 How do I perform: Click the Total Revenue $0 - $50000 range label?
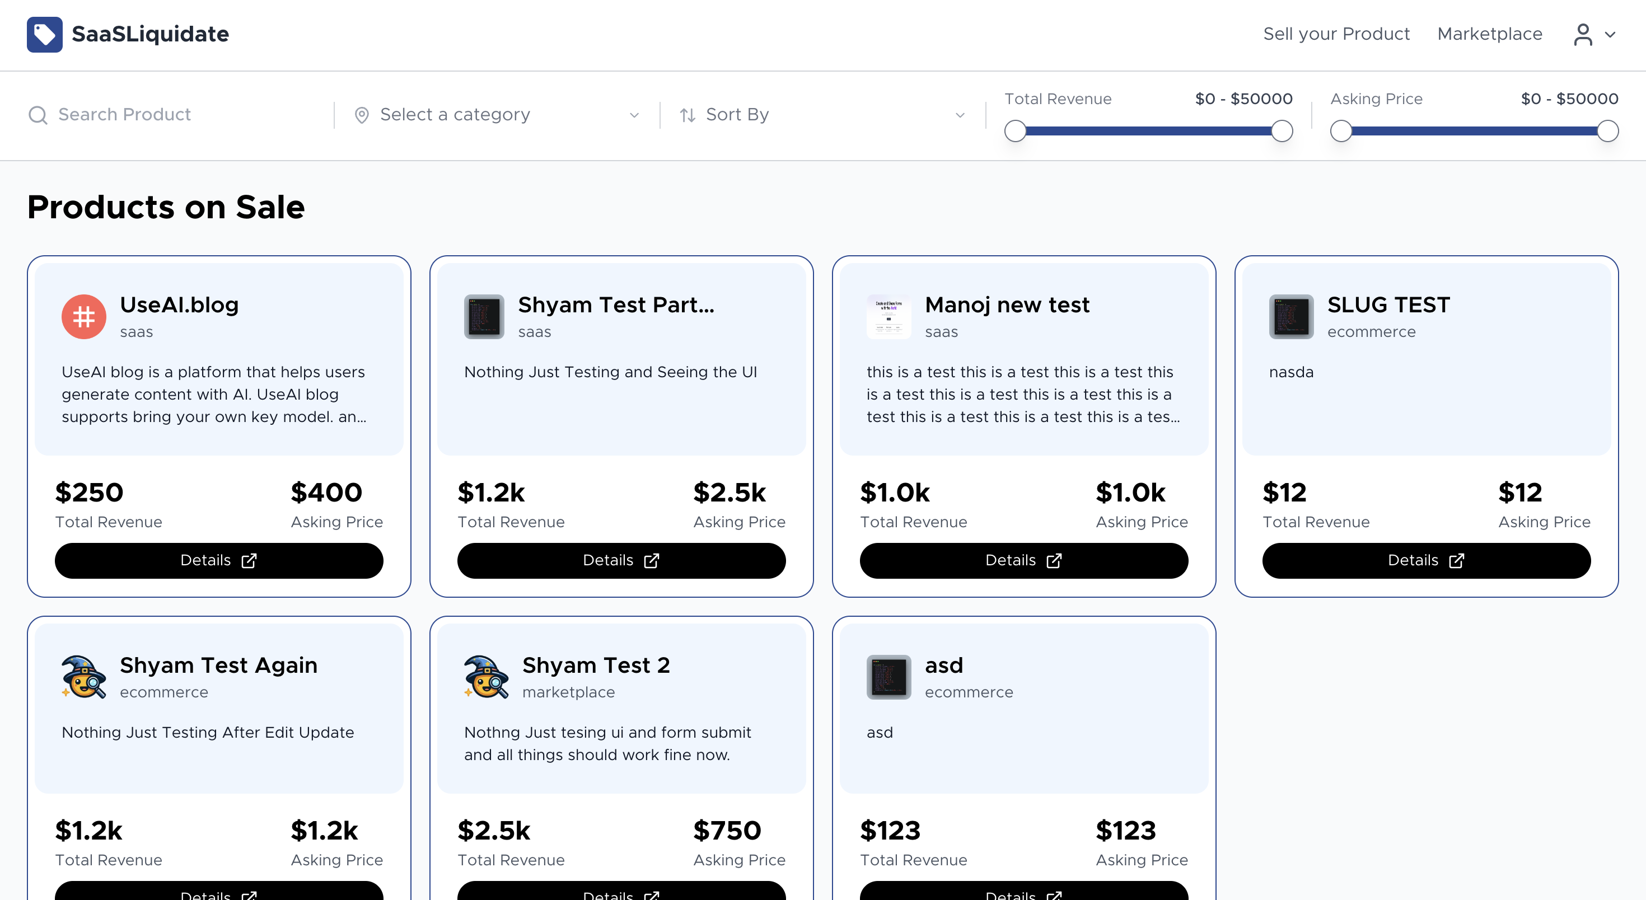1243,99
